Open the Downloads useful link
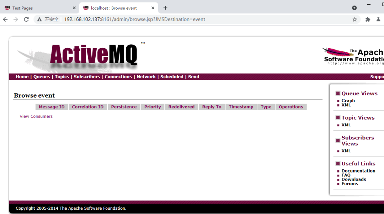The image size is (384, 214). point(354,180)
